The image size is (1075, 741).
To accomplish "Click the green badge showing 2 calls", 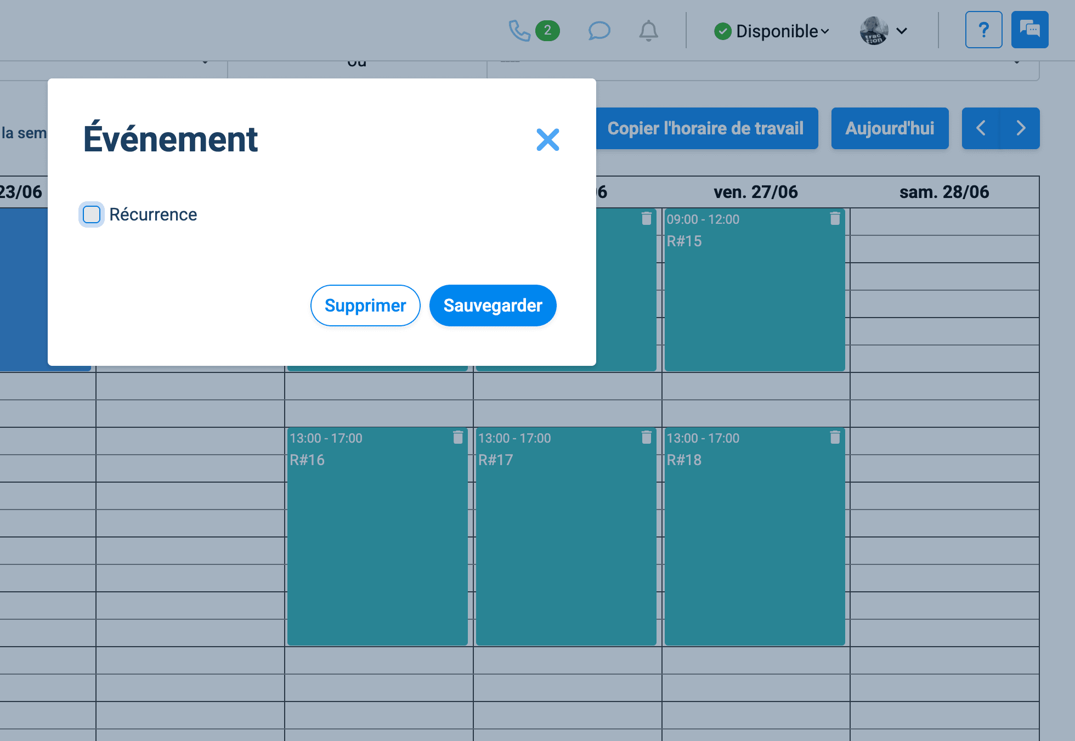I will [547, 31].
